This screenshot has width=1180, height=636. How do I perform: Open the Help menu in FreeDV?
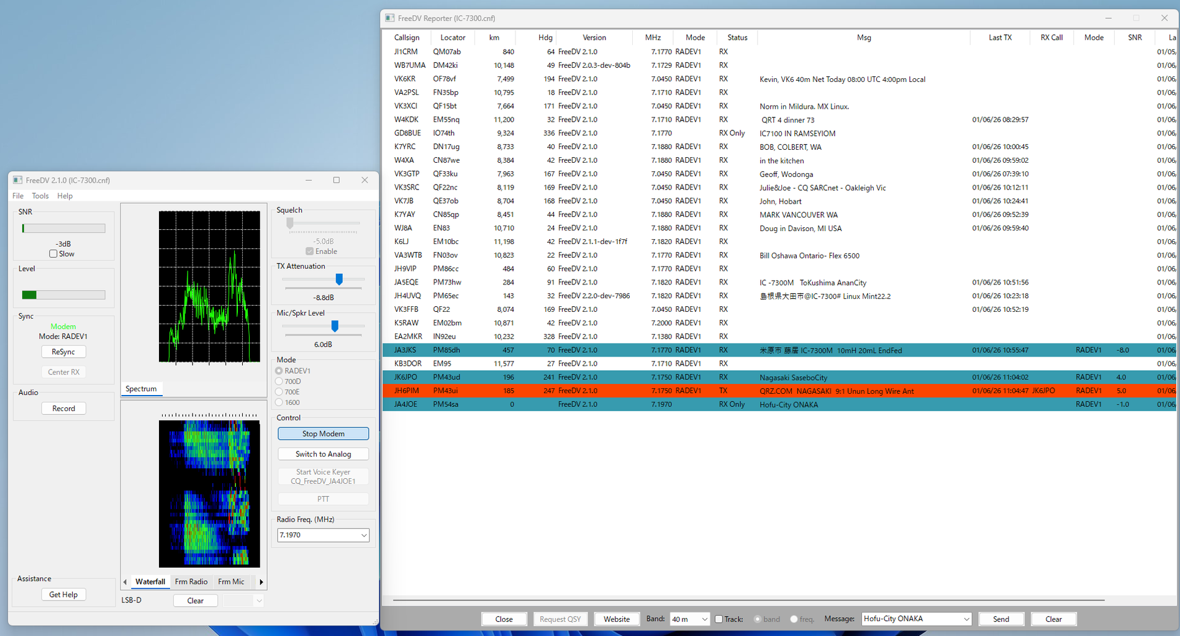pyautogui.click(x=65, y=196)
